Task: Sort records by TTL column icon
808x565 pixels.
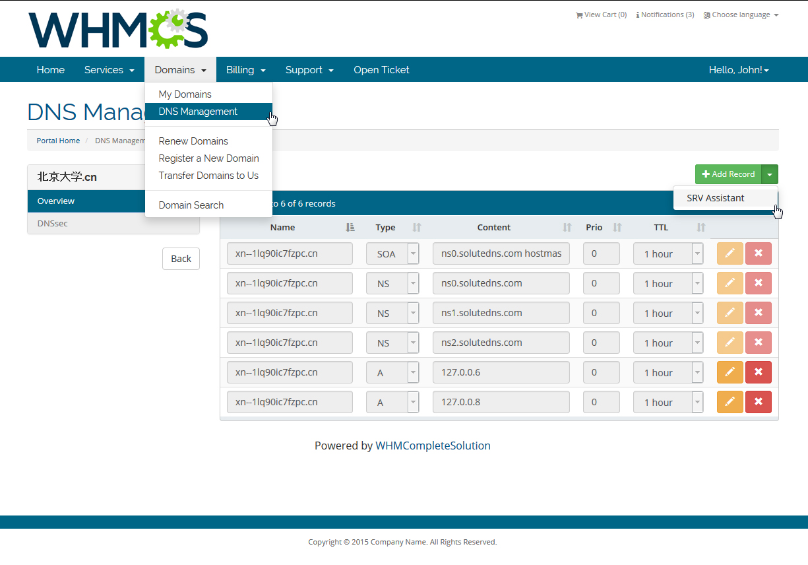Action: coord(700,227)
